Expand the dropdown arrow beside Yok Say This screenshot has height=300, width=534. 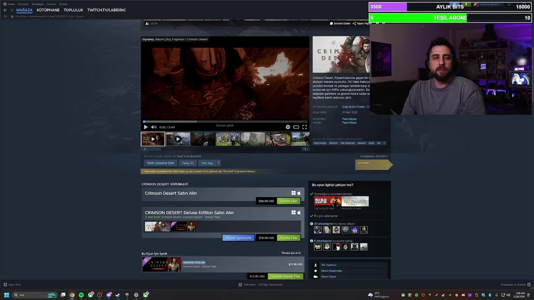click(x=218, y=163)
